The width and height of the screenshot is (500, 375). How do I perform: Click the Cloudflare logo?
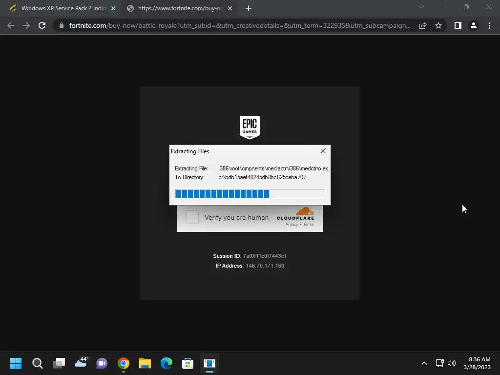(x=295, y=214)
